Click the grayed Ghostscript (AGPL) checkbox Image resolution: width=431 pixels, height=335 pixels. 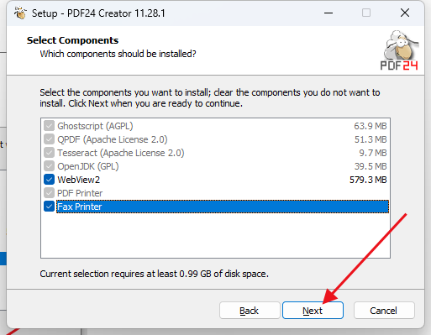tap(49, 126)
